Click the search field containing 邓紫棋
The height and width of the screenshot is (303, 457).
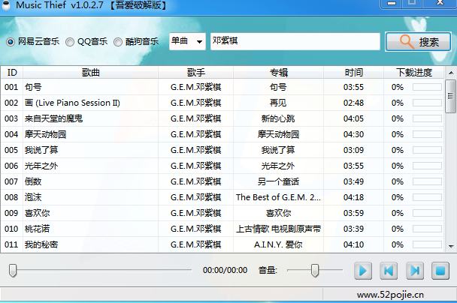pos(295,41)
